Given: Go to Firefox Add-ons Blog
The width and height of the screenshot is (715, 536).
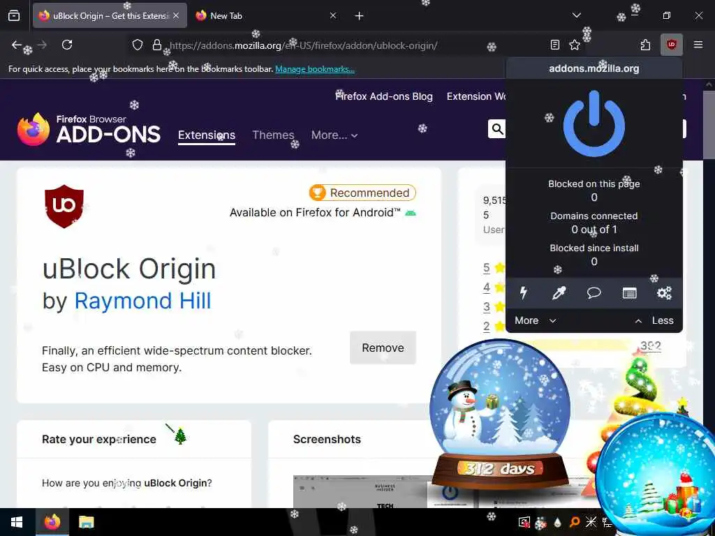Looking at the screenshot, I should tap(384, 96).
